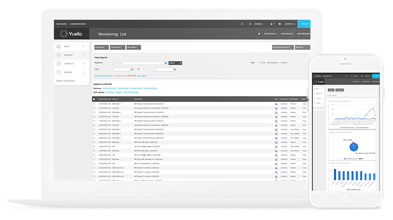Click the Preview Report link
Image resolution: width=393 pixels, height=220 pixels.
[136, 88]
